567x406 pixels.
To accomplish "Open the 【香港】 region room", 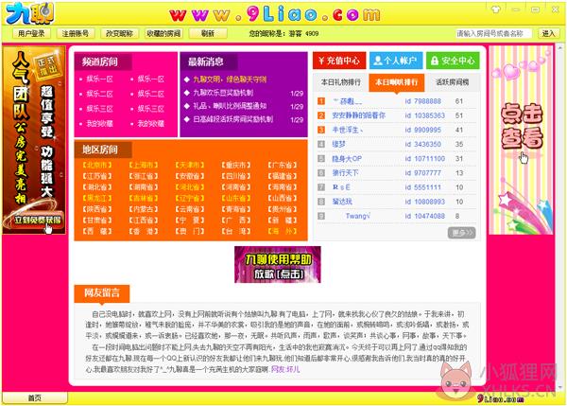I will (144, 231).
